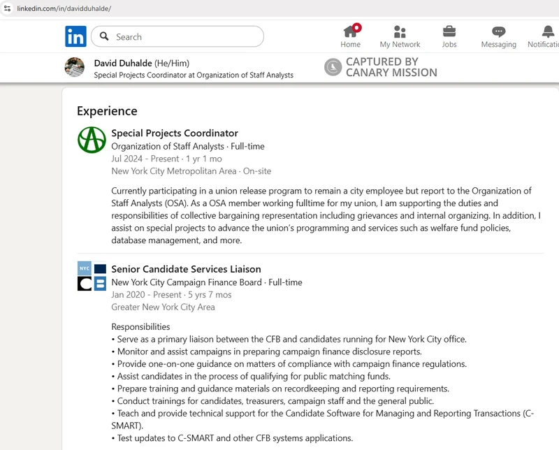Open the Messaging speech bubble icon
Screen dimensions: 559x450
click(498, 31)
